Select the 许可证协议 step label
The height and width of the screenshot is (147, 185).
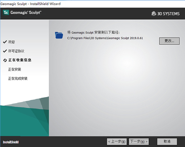(16, 51)
